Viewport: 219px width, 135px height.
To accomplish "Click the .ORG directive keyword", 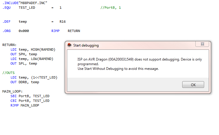I will click(x=6, y=31).
